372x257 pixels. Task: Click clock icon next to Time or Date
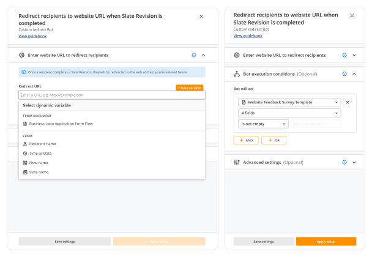[25, 154]
